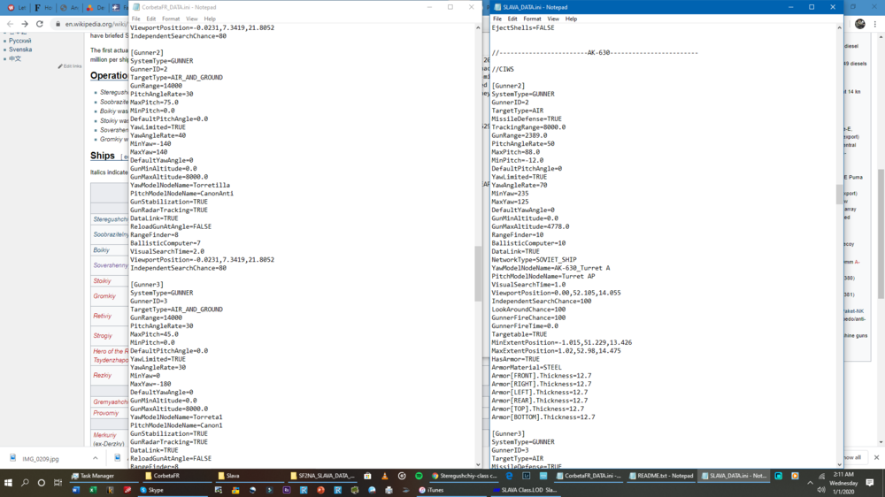Open Microsoft Store taskbar icon

pyautogui.click(x=367, y=476)
